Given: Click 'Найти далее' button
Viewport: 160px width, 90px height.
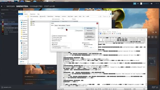Looking at the screenshot, I should pyautogui.click(x=89, y=28).
